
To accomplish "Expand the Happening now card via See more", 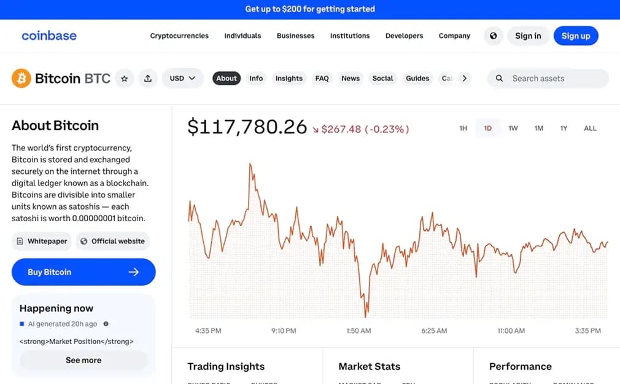I will (83, 360).
